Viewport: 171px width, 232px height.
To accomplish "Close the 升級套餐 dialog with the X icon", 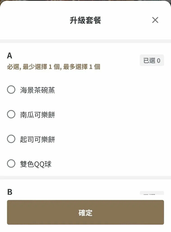I will [155, 20].
